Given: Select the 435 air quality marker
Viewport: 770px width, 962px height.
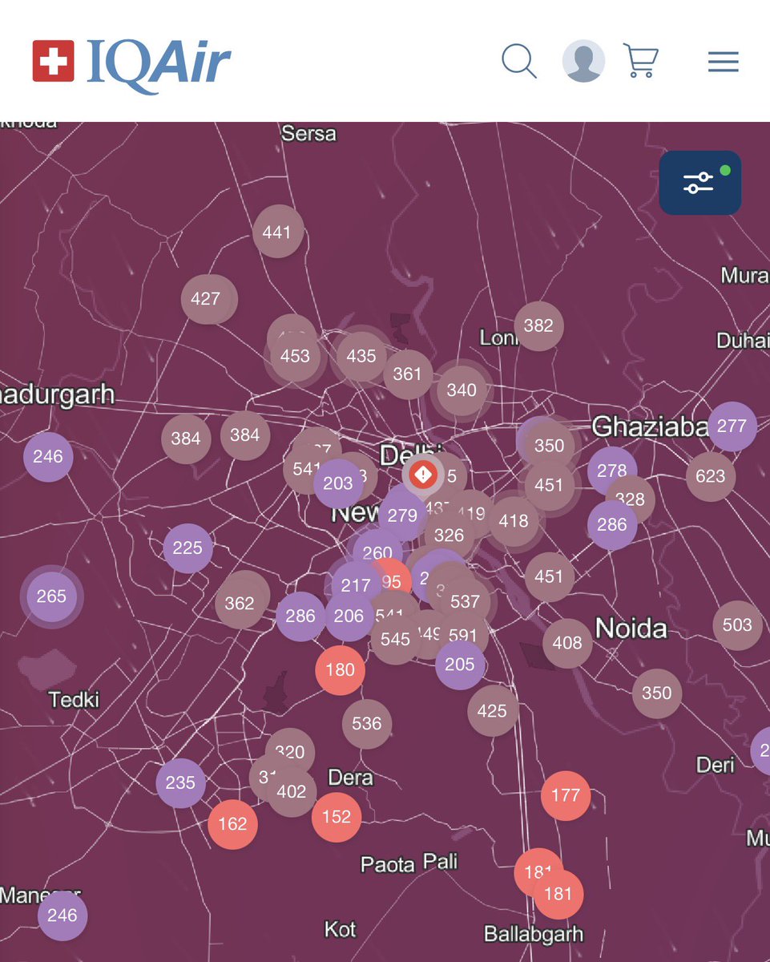Looking at the screenshot, I should click(361, 356).
